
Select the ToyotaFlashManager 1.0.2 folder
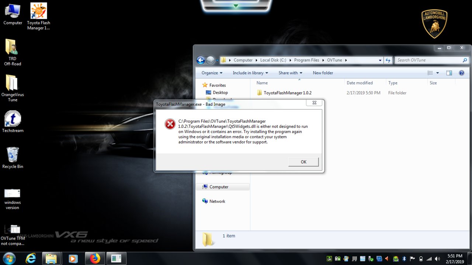click(284, 93)
